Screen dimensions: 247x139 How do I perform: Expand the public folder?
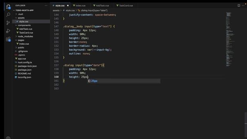(x=21, y=47)
